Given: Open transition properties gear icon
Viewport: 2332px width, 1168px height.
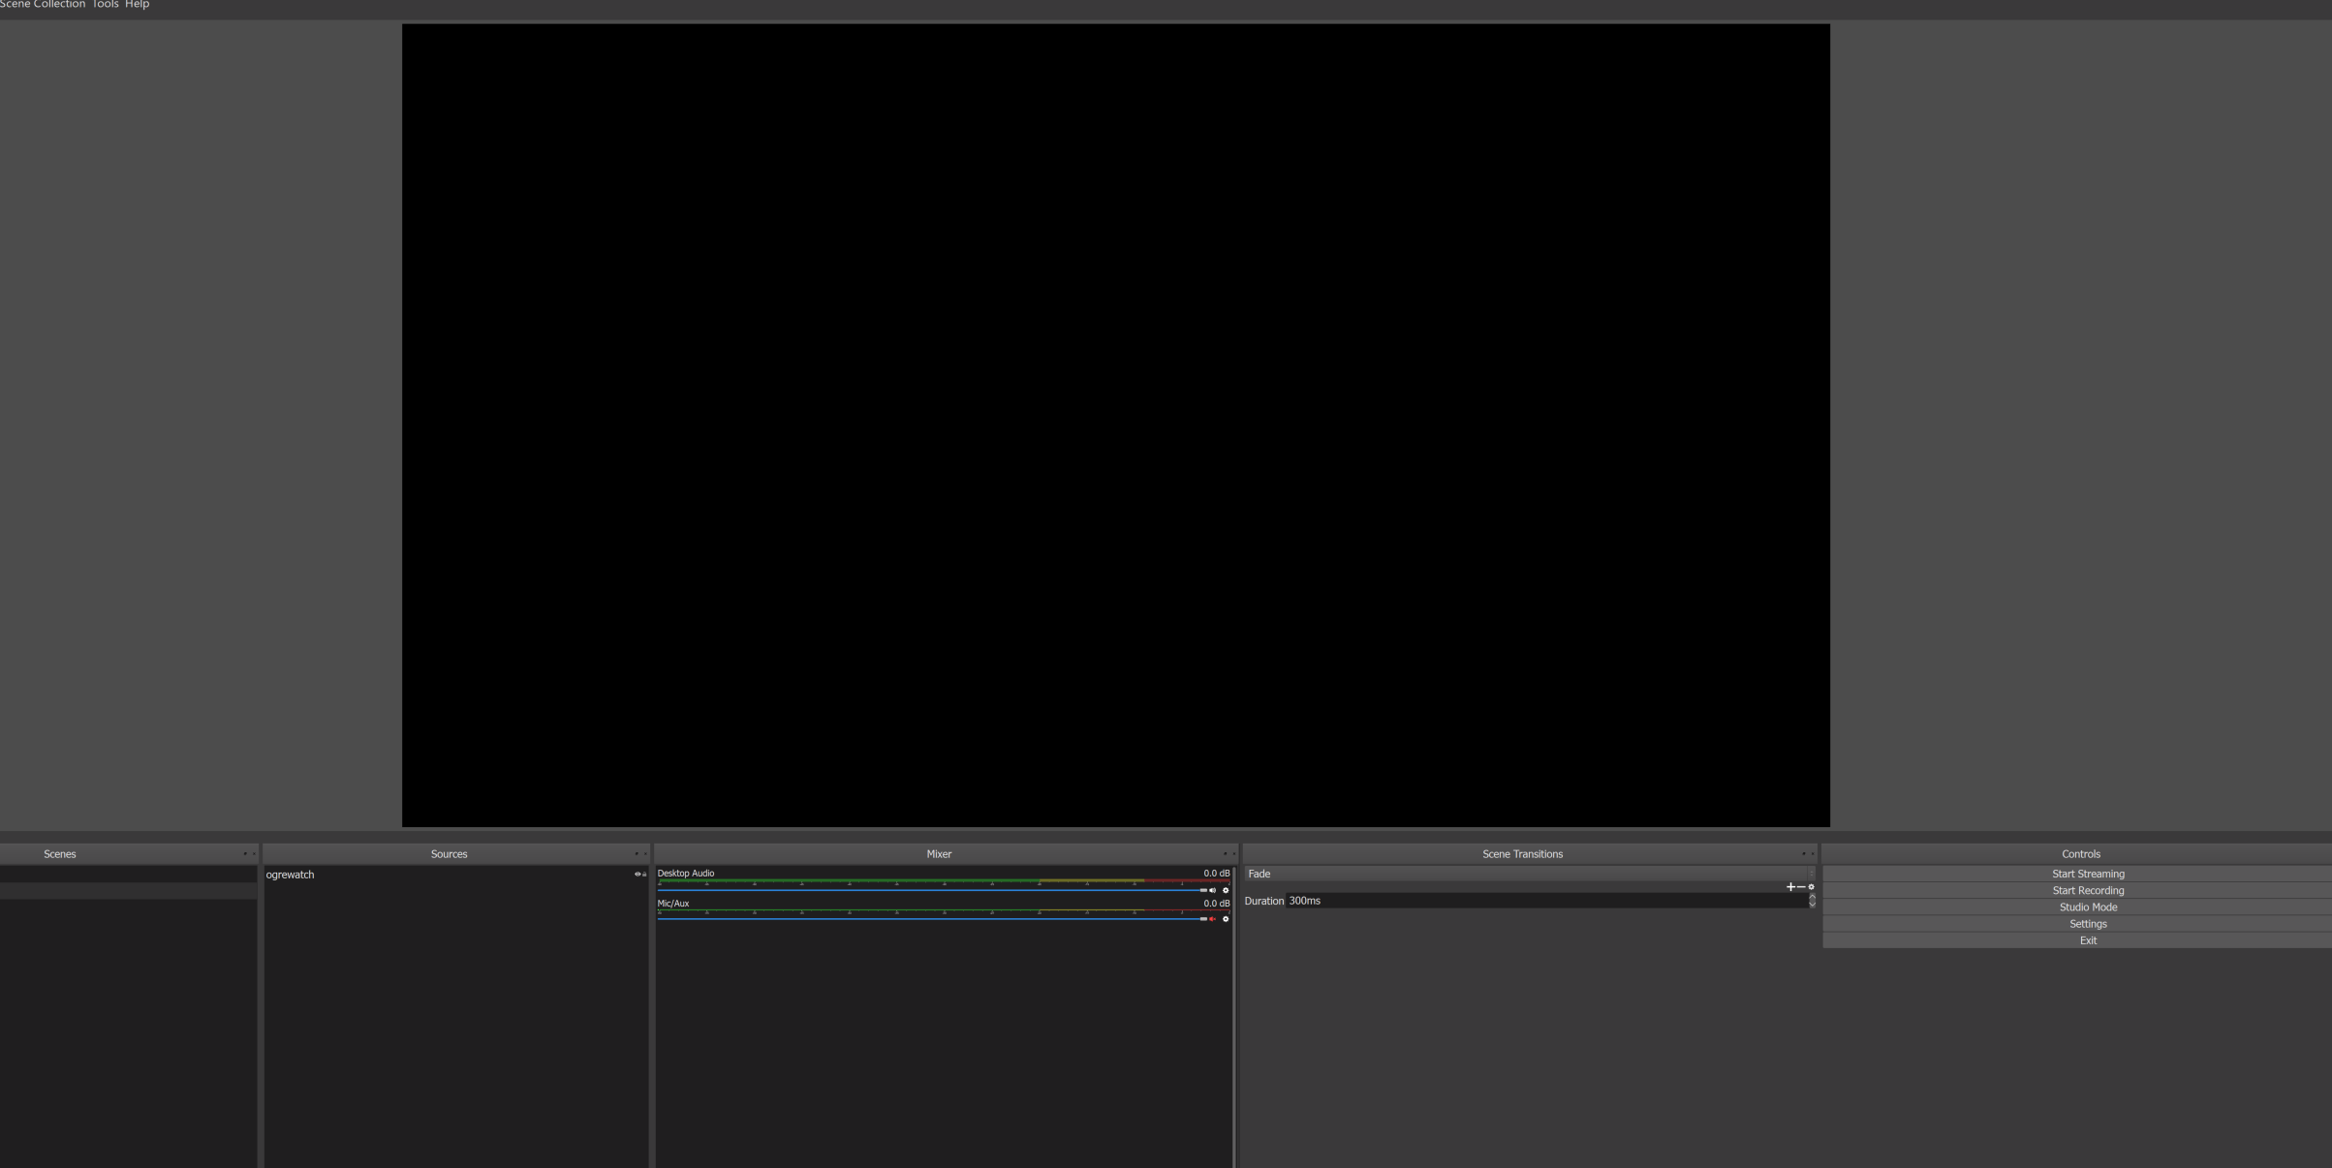Looking at the screenshot, I should (1811, 887).
